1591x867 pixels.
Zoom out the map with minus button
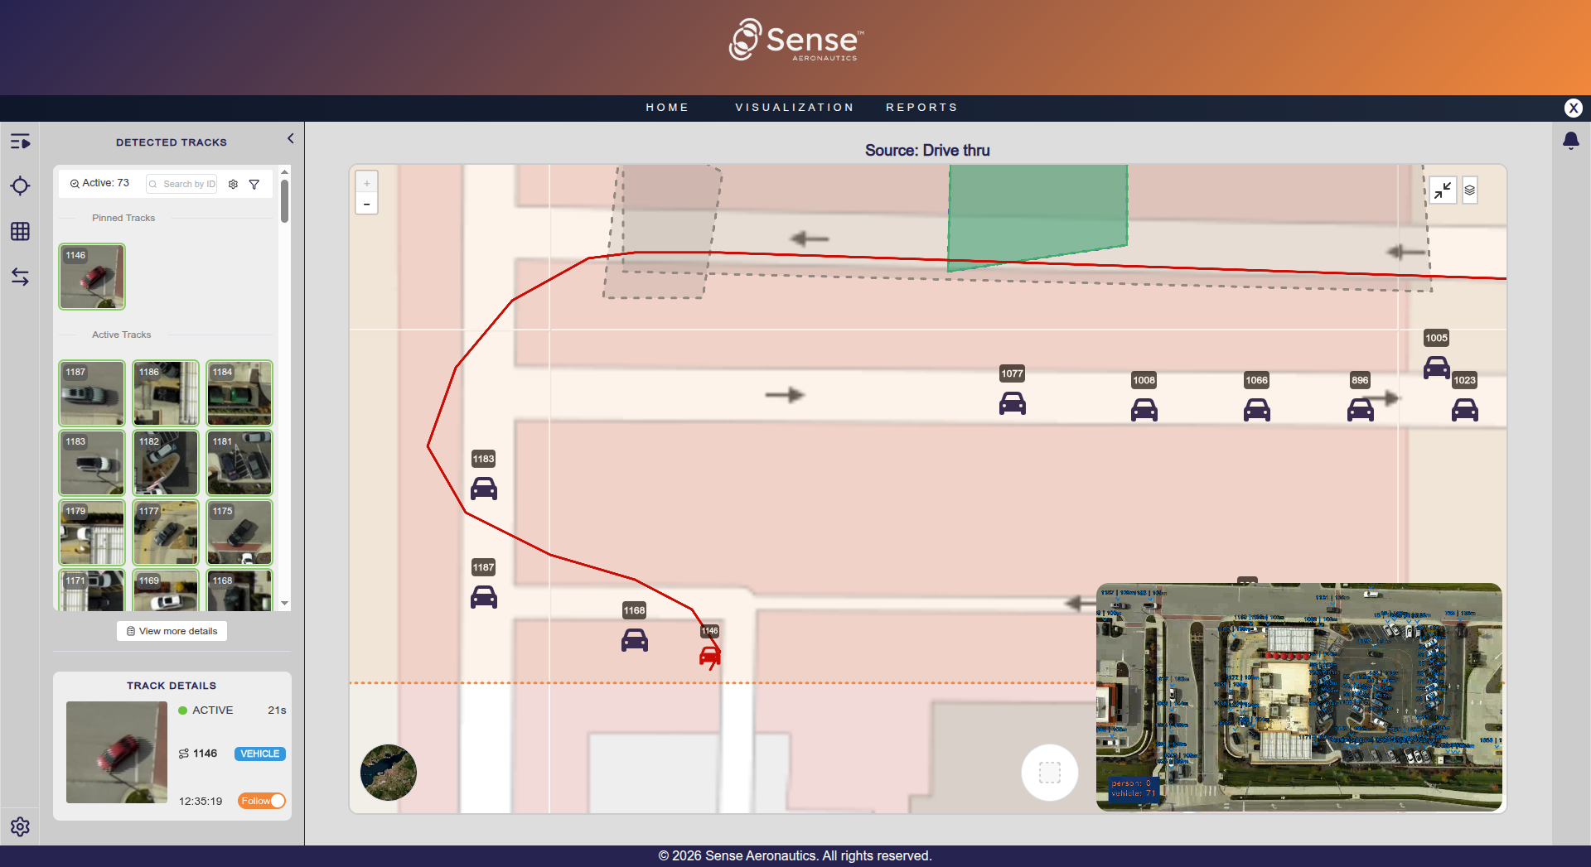coord(367,204)
